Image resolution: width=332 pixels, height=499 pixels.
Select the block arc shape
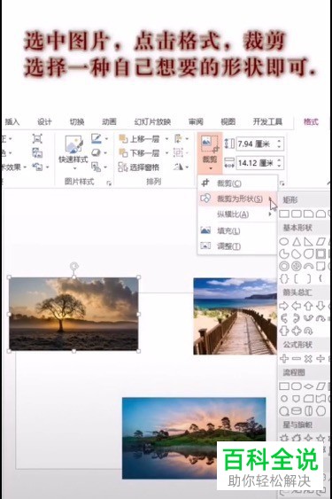click(x=308, y=266)
